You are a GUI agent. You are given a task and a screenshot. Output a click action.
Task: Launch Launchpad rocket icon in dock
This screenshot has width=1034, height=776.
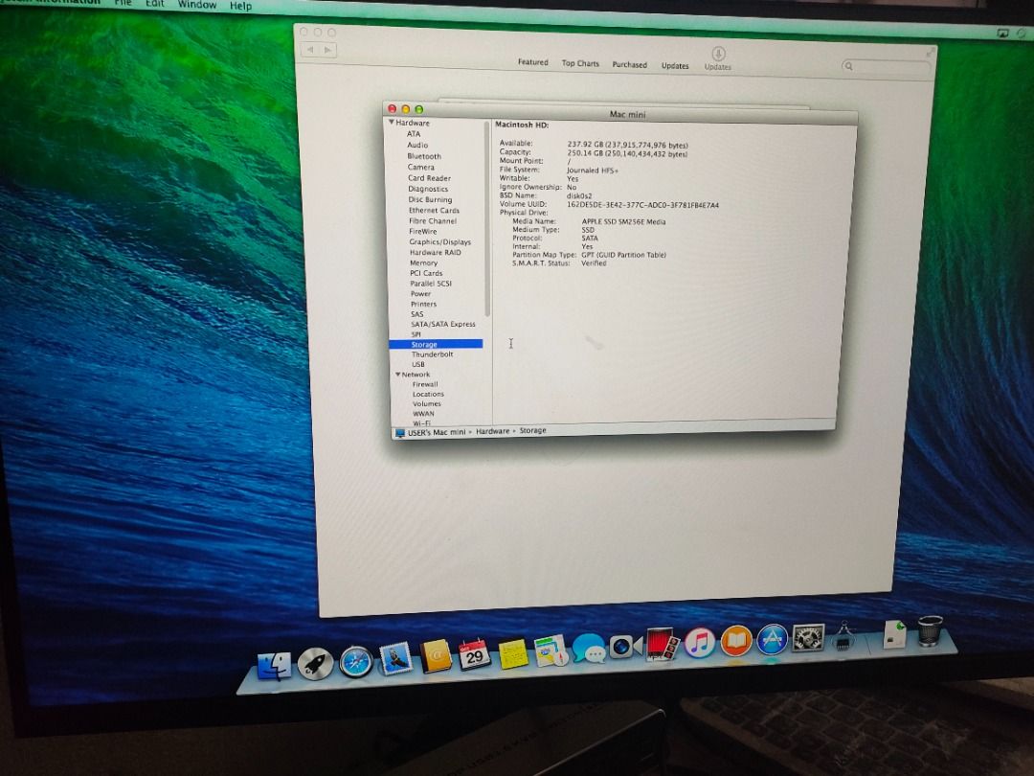(315, 663)
